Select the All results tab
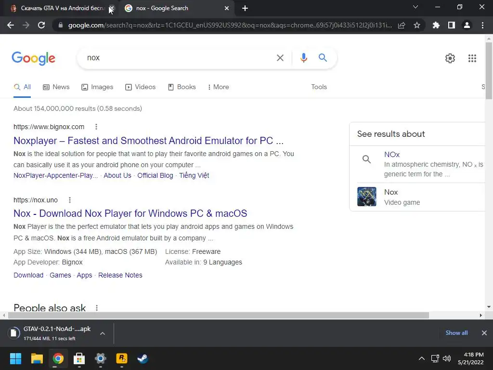493x370 pixels. pyautogui.click(x=22, y=87)
